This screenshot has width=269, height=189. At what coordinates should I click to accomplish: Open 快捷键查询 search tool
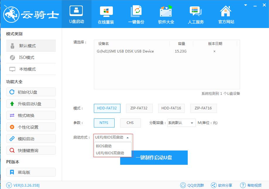pyautogui.click(x=31, y=150)
